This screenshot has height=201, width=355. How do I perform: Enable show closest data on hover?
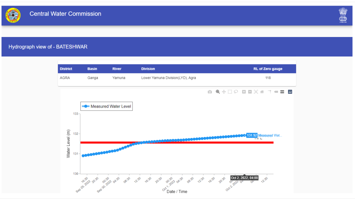click(x=276, y=92)
